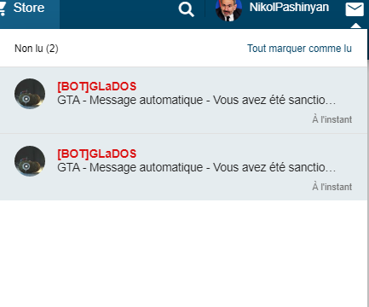Open the Store tab
This screenshot has height=307, width=369.
point(28,14)
